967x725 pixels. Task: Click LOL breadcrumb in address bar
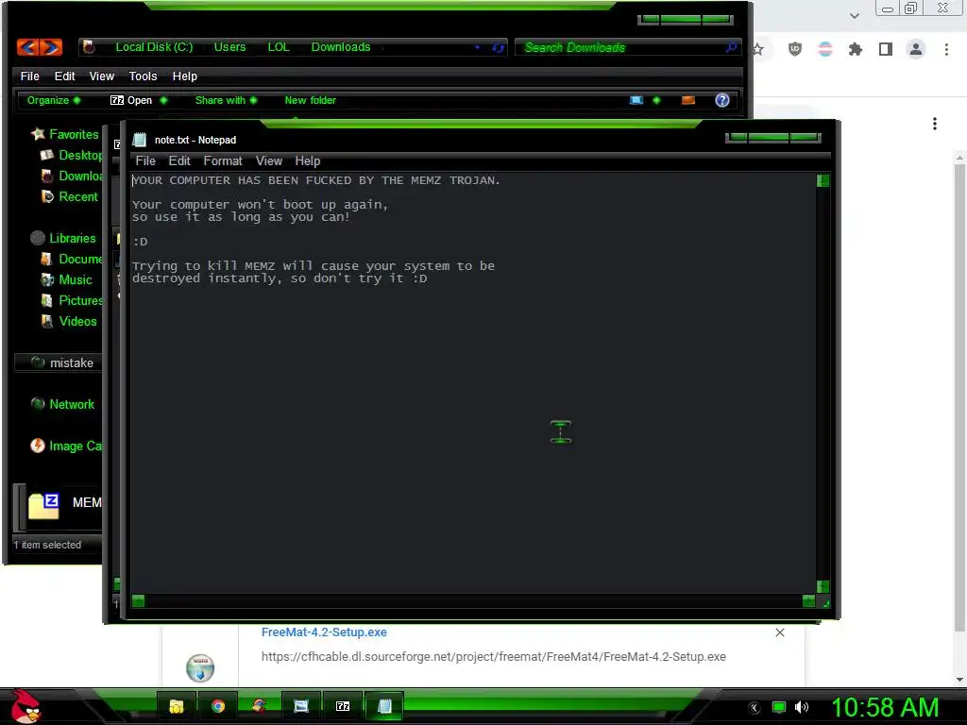pos(279,47)
